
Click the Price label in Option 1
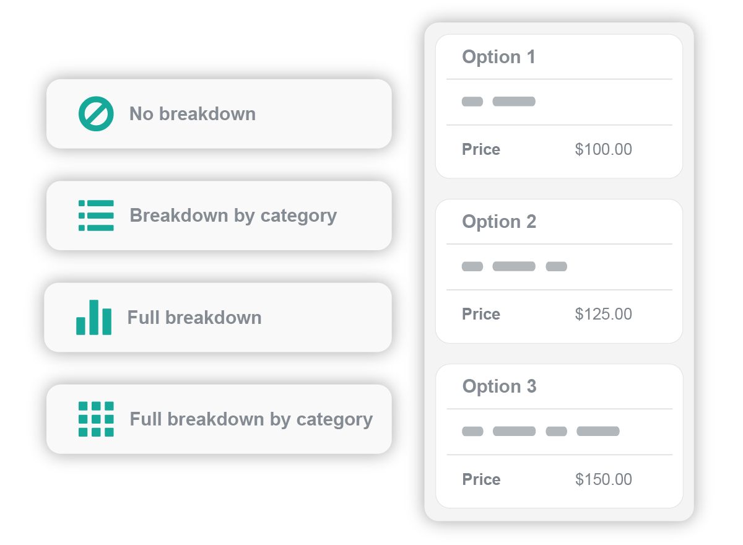click(481, 149)
